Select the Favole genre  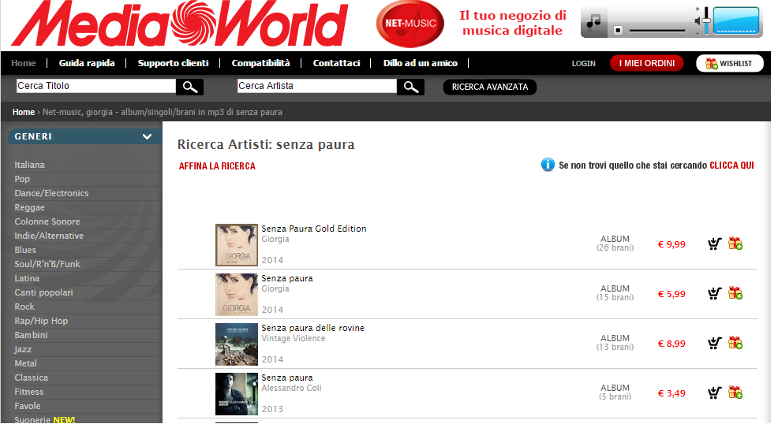(x=28, y=406)
